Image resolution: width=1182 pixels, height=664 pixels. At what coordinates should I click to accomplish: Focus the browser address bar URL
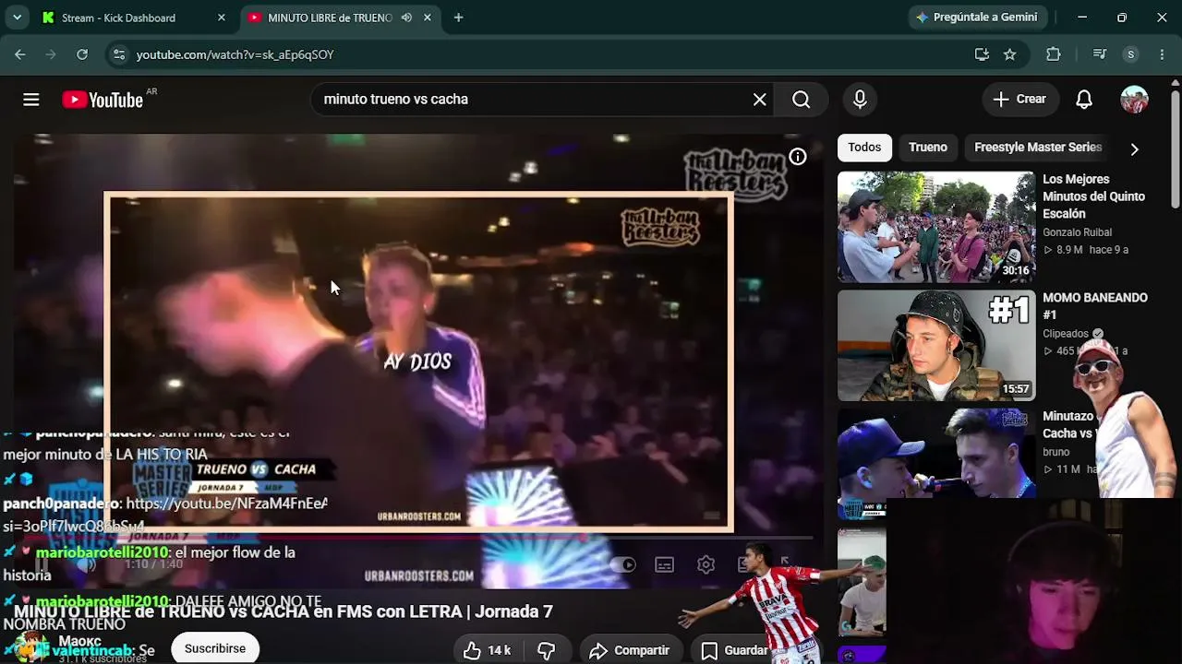click(x=235, y=54)
